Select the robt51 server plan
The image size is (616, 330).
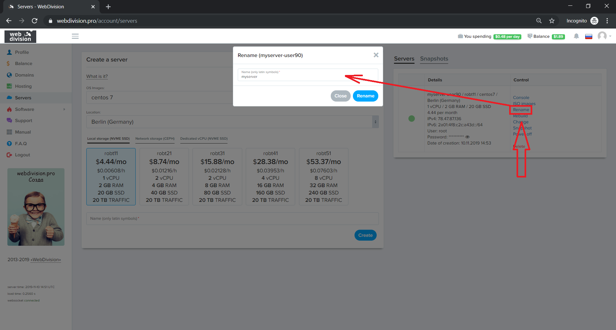click(323, 177)
